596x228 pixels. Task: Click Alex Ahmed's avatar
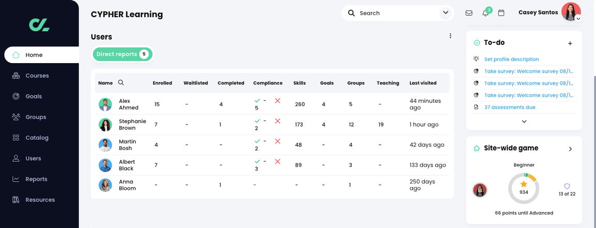tap(106, 104)
